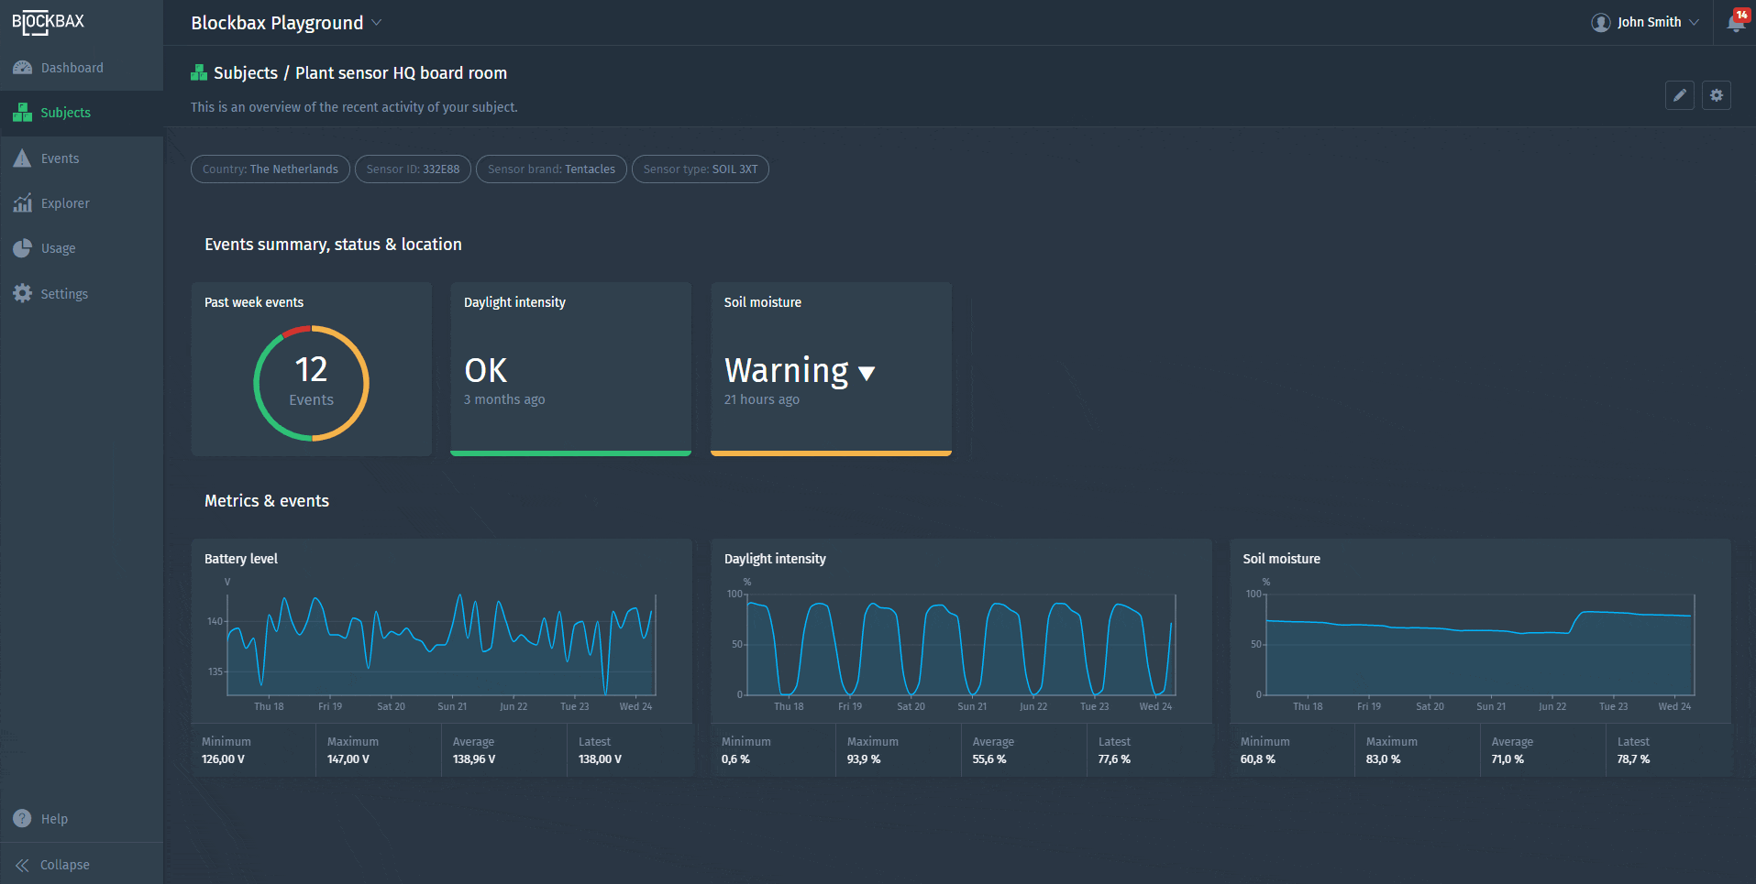Navigate to Subjects via the breadcrumb
1756x884 pixels.
tap(246, 72)
